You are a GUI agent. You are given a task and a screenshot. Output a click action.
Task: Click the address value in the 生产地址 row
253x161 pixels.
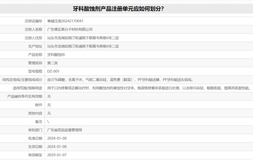(83, 46)
